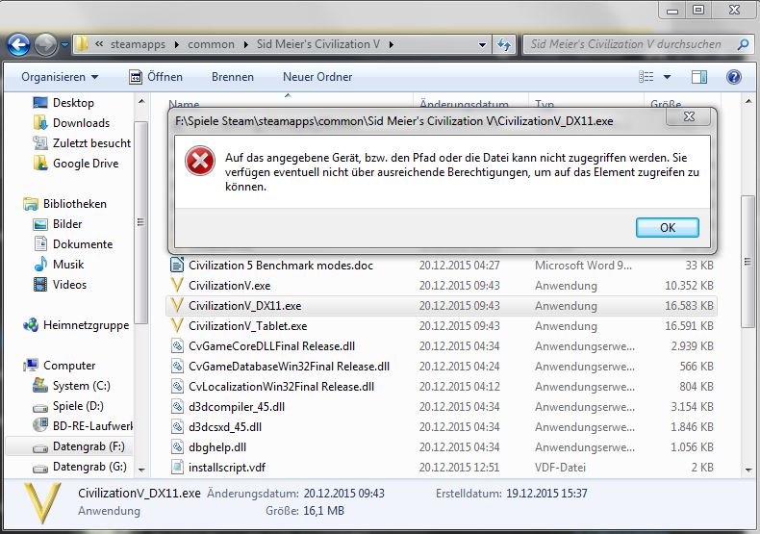Click the dbghelp.dll file icon
Viewport: 760px width, 534px height.
pos(177,446)
